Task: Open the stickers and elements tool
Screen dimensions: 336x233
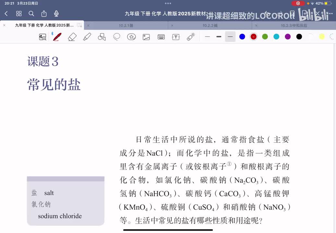Action: 131,37
